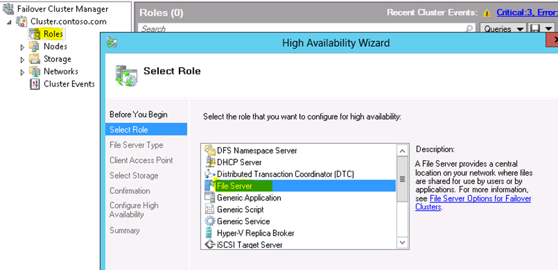Image resolution: width=558 pixels, height=270 pixels.
Task: Click the role list scroll down arrow
Action: (402, 242)
